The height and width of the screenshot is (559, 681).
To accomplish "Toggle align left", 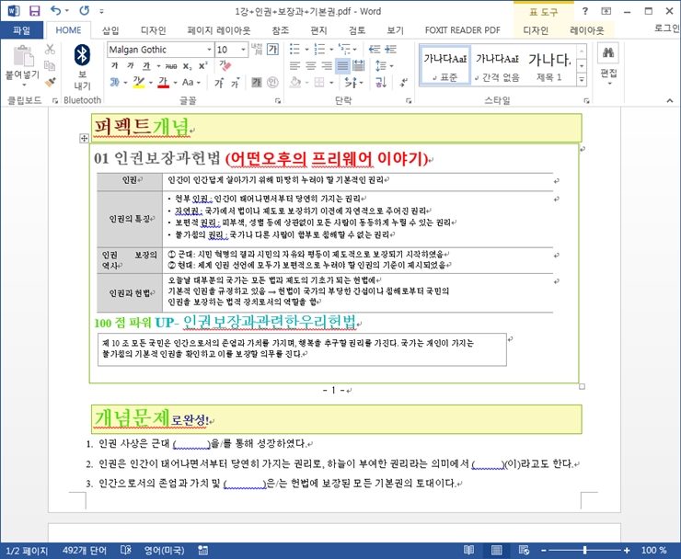I will [294, 66].
